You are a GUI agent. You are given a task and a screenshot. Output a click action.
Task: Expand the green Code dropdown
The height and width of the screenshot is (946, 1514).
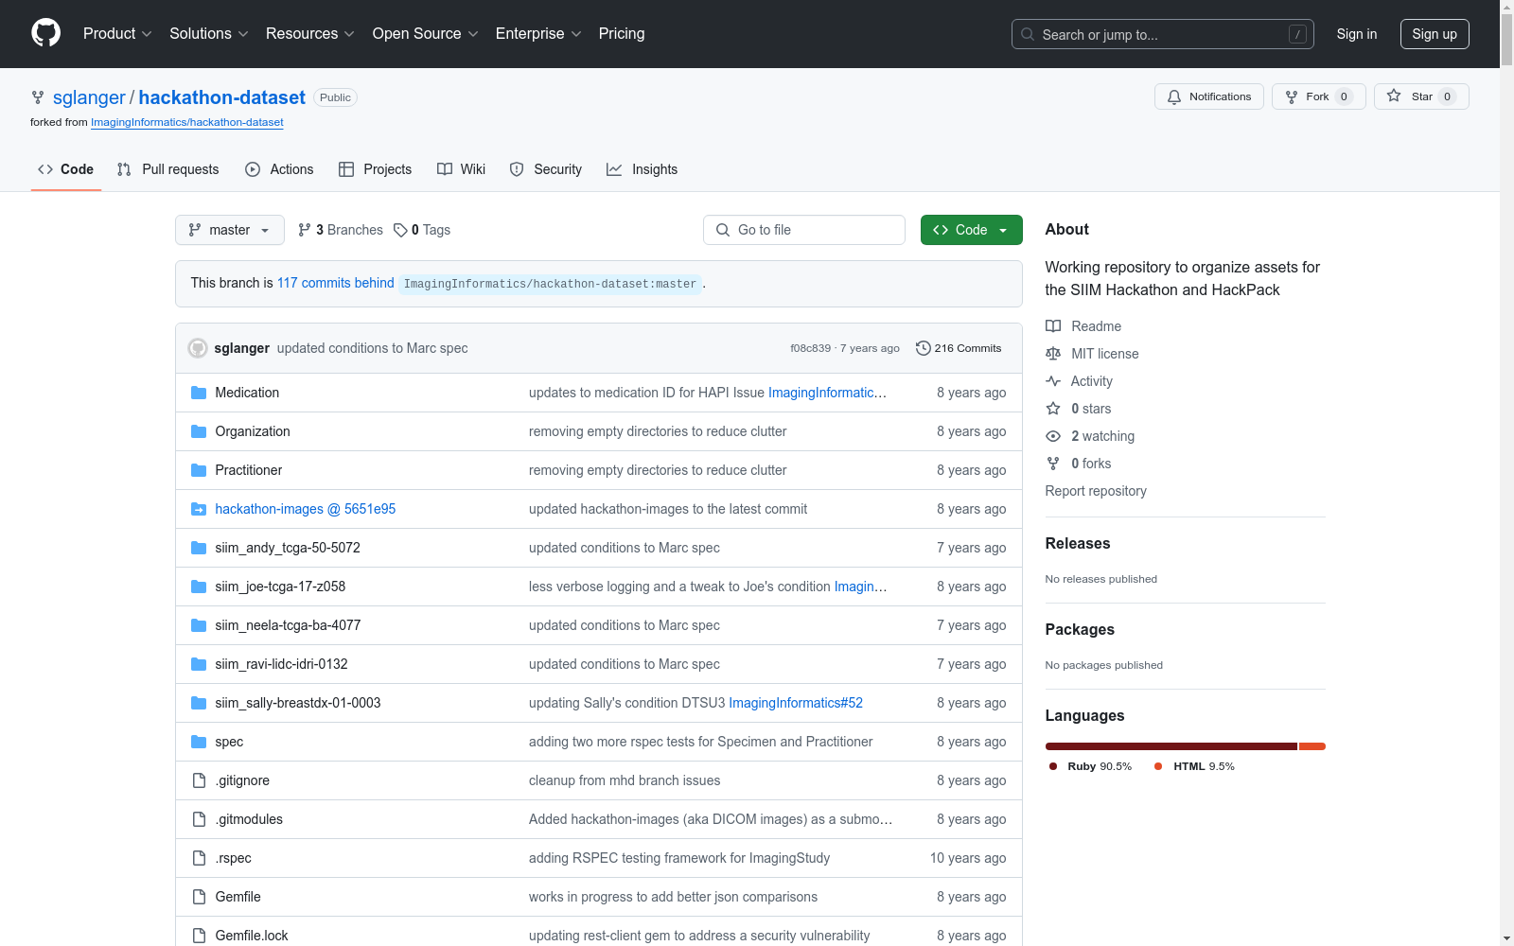coord(971,230)
